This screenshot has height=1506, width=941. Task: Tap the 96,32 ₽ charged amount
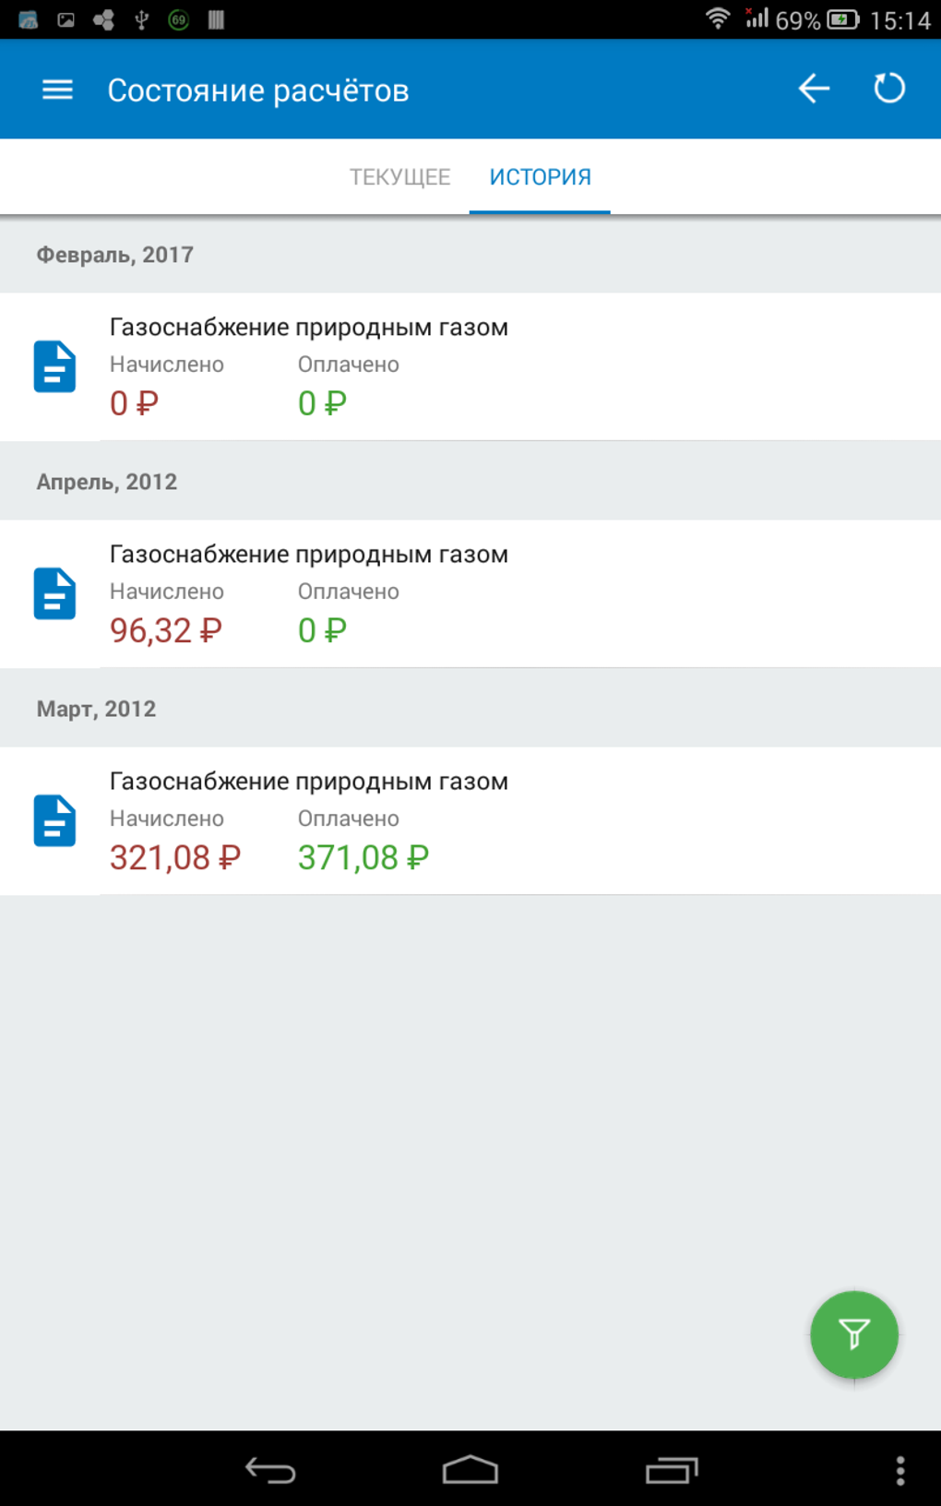(166, 631)
